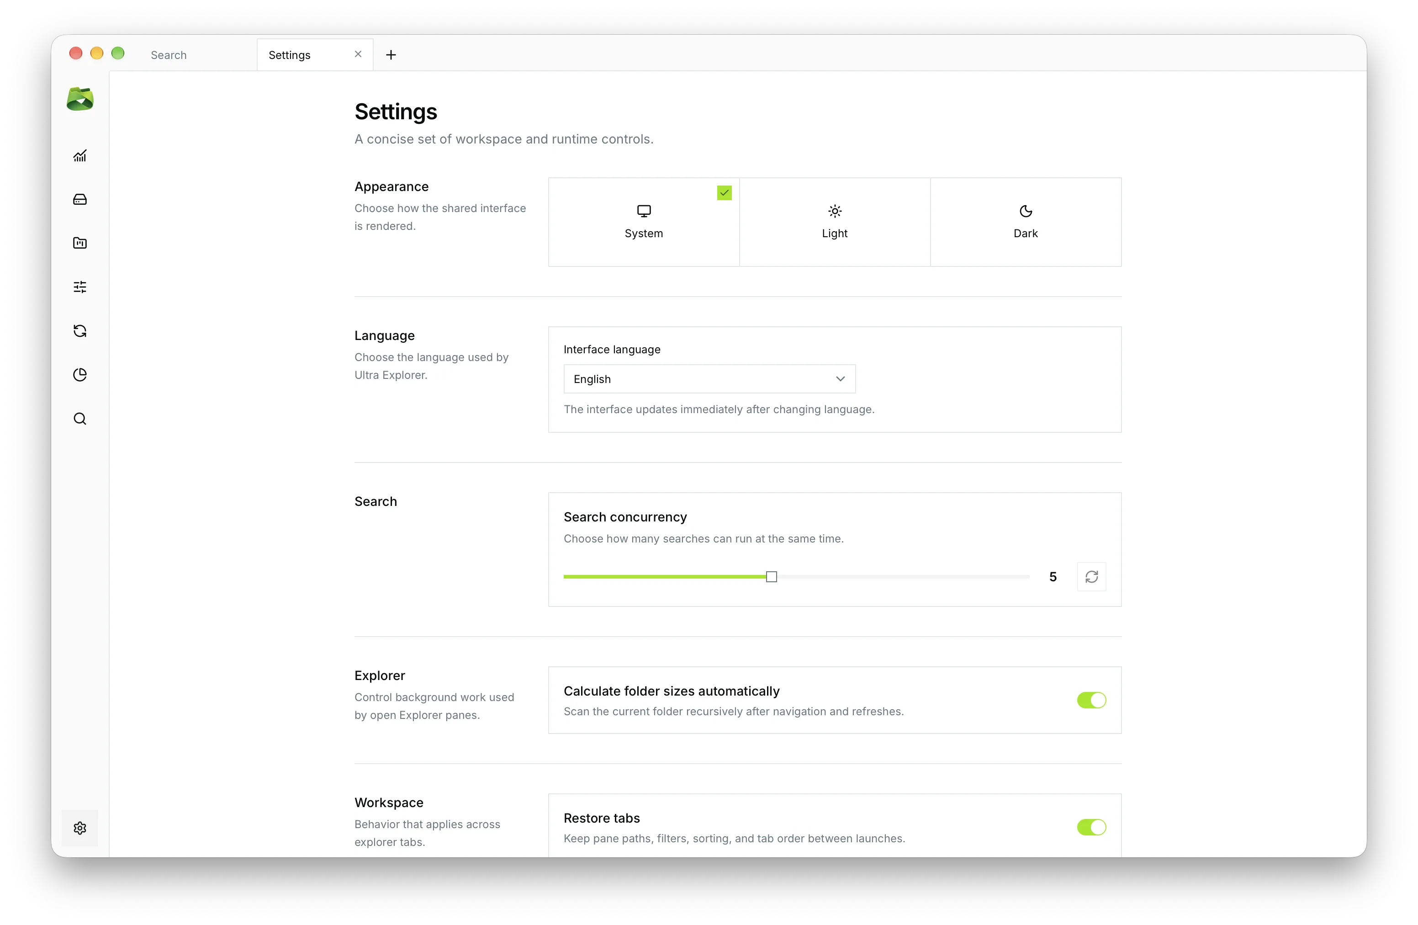
Task: Click the Appearance section label
Action: [x=392, y=186]
